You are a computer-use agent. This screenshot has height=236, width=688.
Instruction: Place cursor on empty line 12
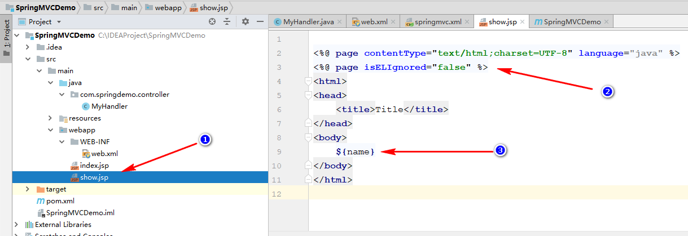(498, 194)
